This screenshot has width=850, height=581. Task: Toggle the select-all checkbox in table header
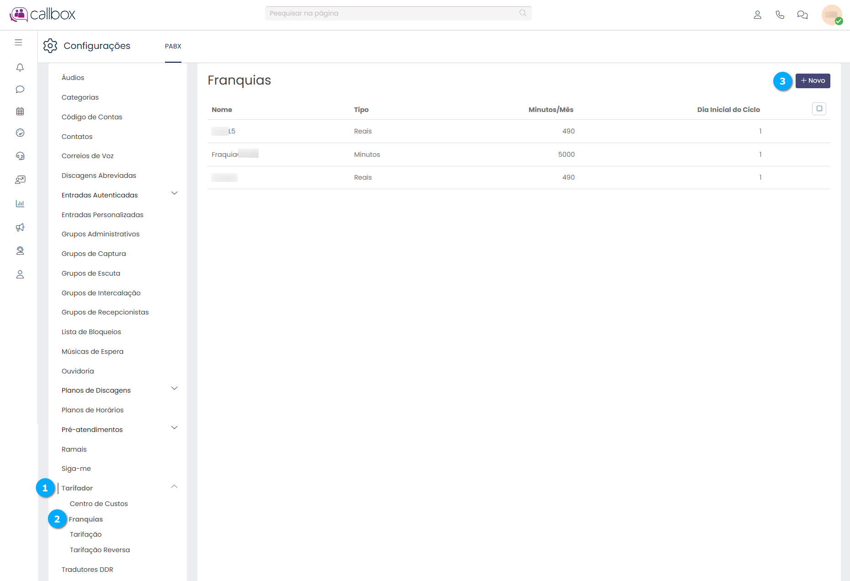coord(819,109)
